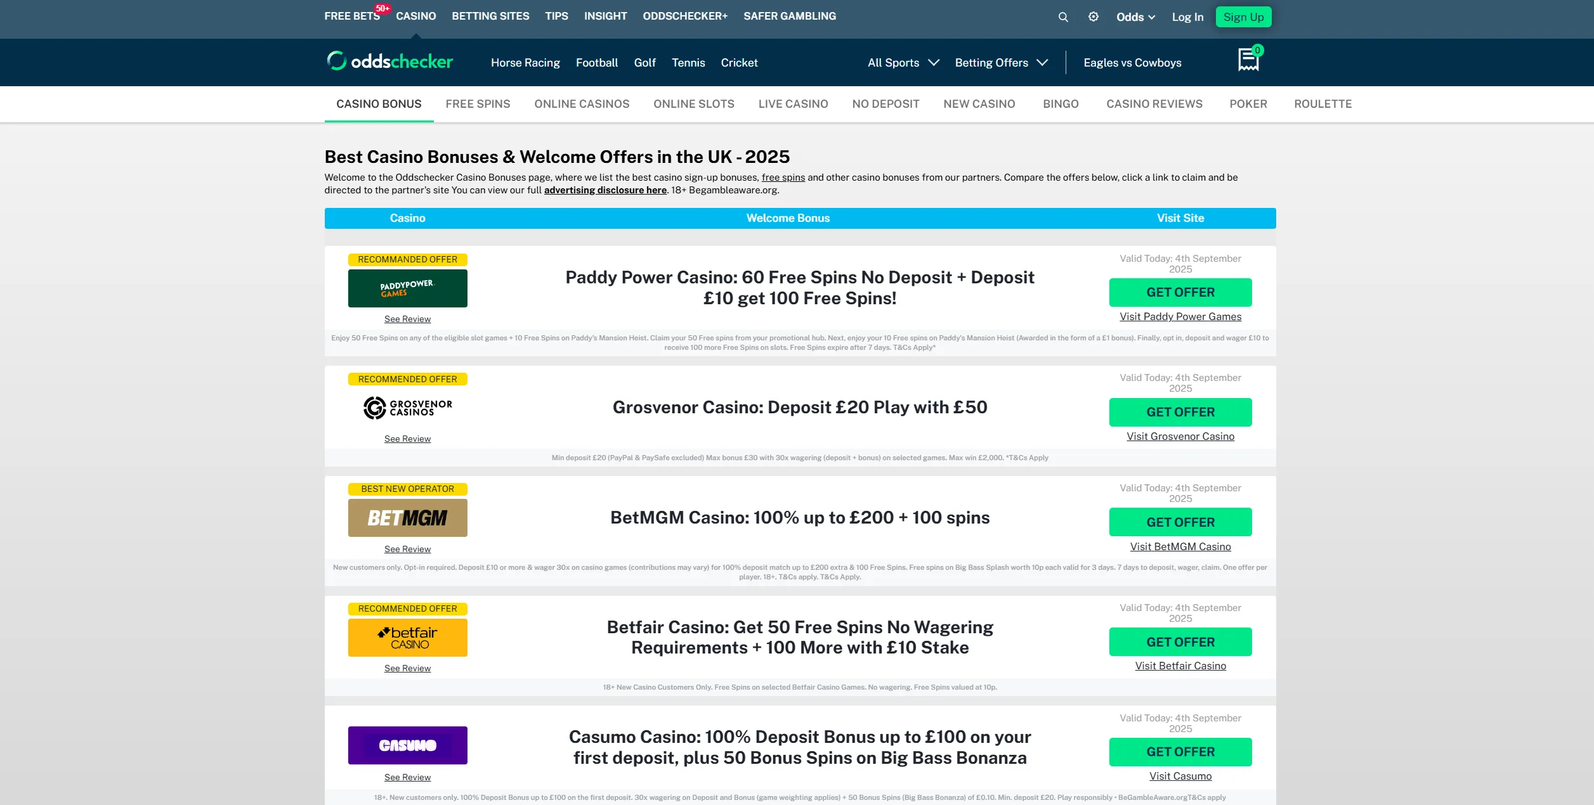
Task: Open See Review under Betfair Casino
Action: (x=407, y=668)
